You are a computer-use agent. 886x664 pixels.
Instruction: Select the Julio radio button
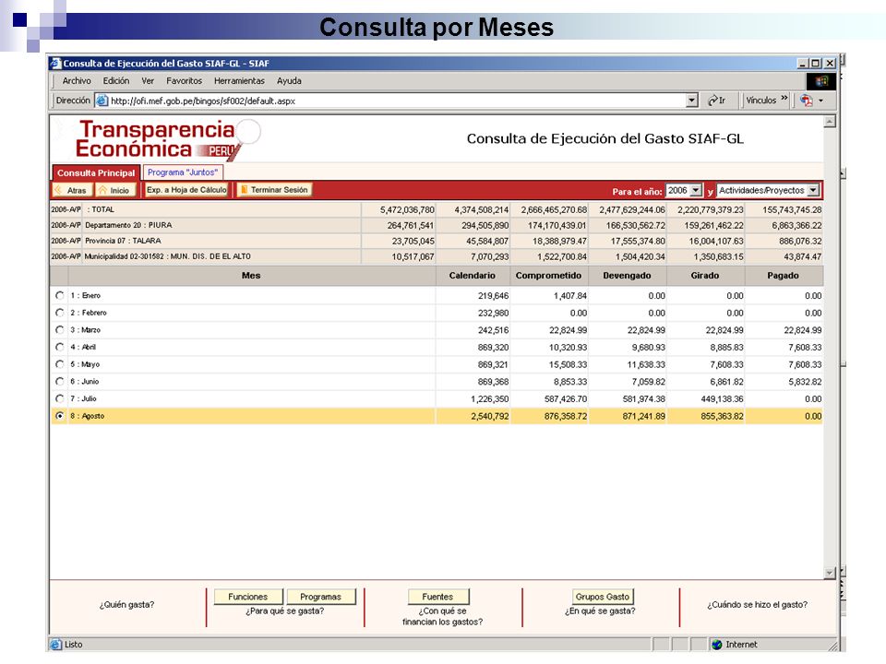[59, 398]
